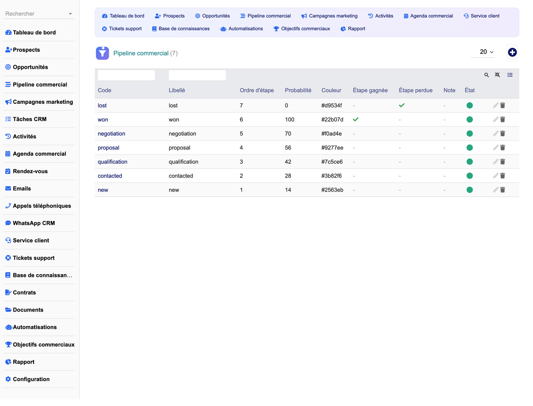
Task: Open WhatsApp CRM in the sidebar
Action: pyautogui.click(x=39, y=223)
